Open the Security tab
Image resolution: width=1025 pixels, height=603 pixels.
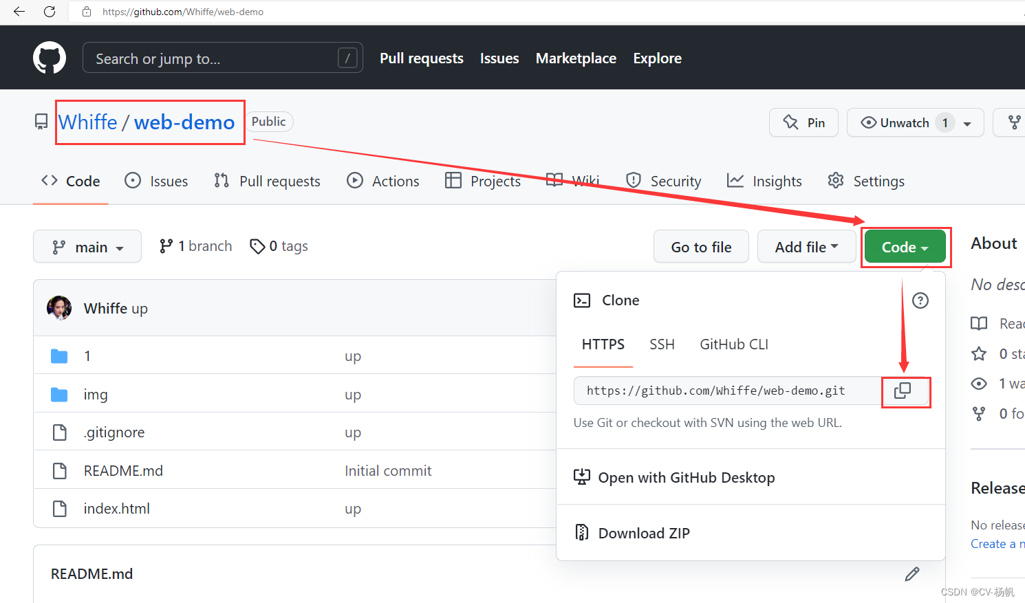pyautogui.click(x=663, y=181)
